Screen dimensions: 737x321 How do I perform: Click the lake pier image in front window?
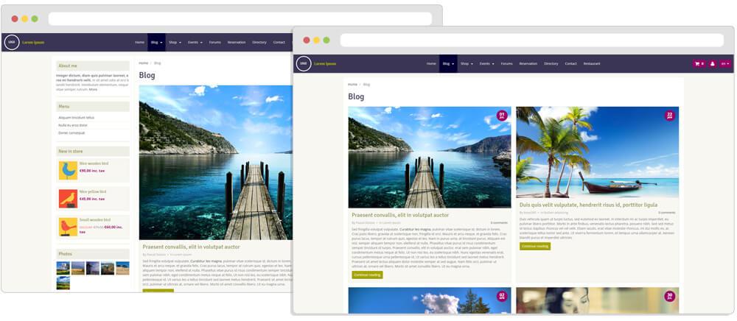click(430, 158)
